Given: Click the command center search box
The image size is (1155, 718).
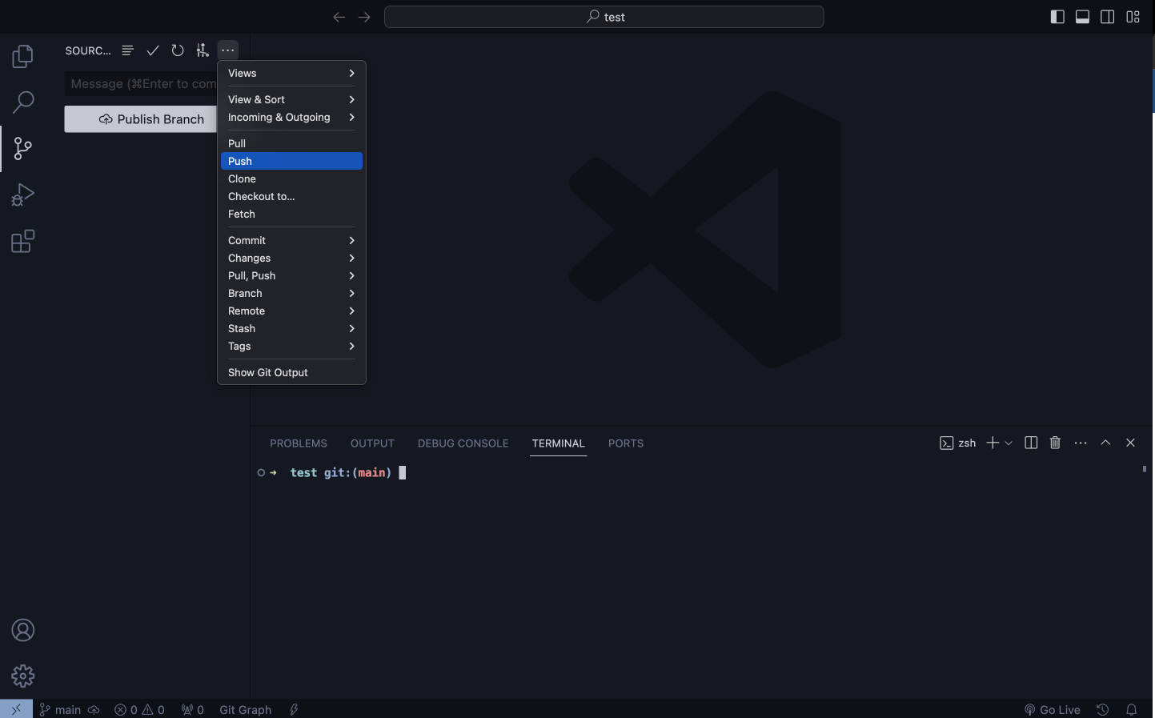Looking at the screenshot, I should click(x=604, y=16).
